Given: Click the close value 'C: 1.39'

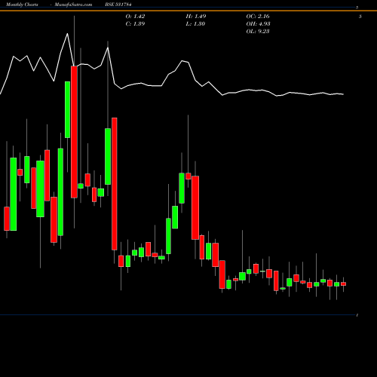Looking at the screenshot, I should tap(135, 24).
